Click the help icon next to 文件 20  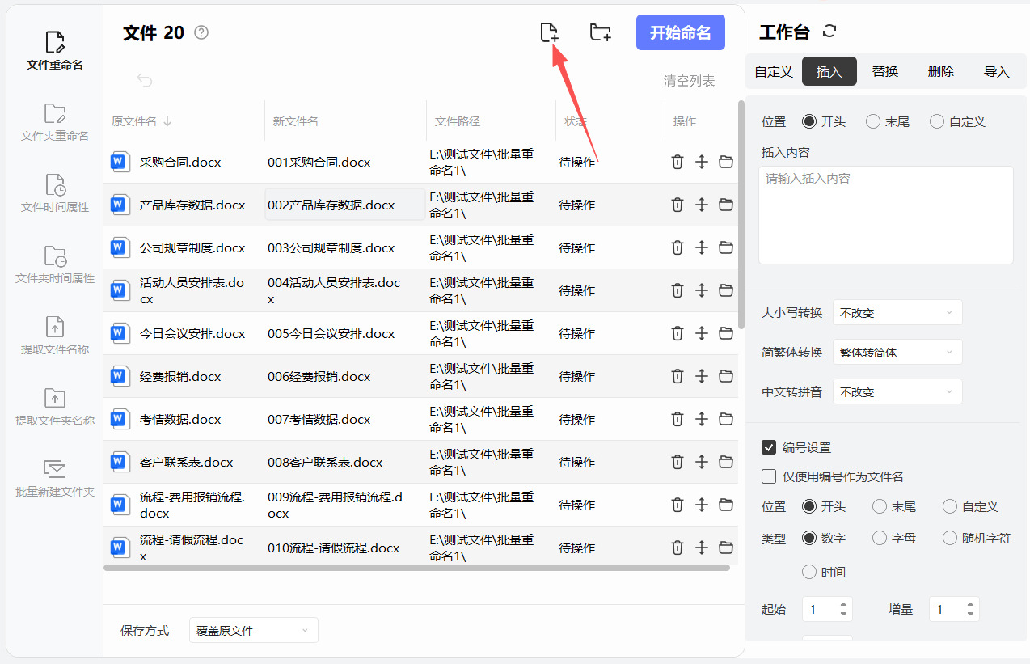[x=201, y=32]
